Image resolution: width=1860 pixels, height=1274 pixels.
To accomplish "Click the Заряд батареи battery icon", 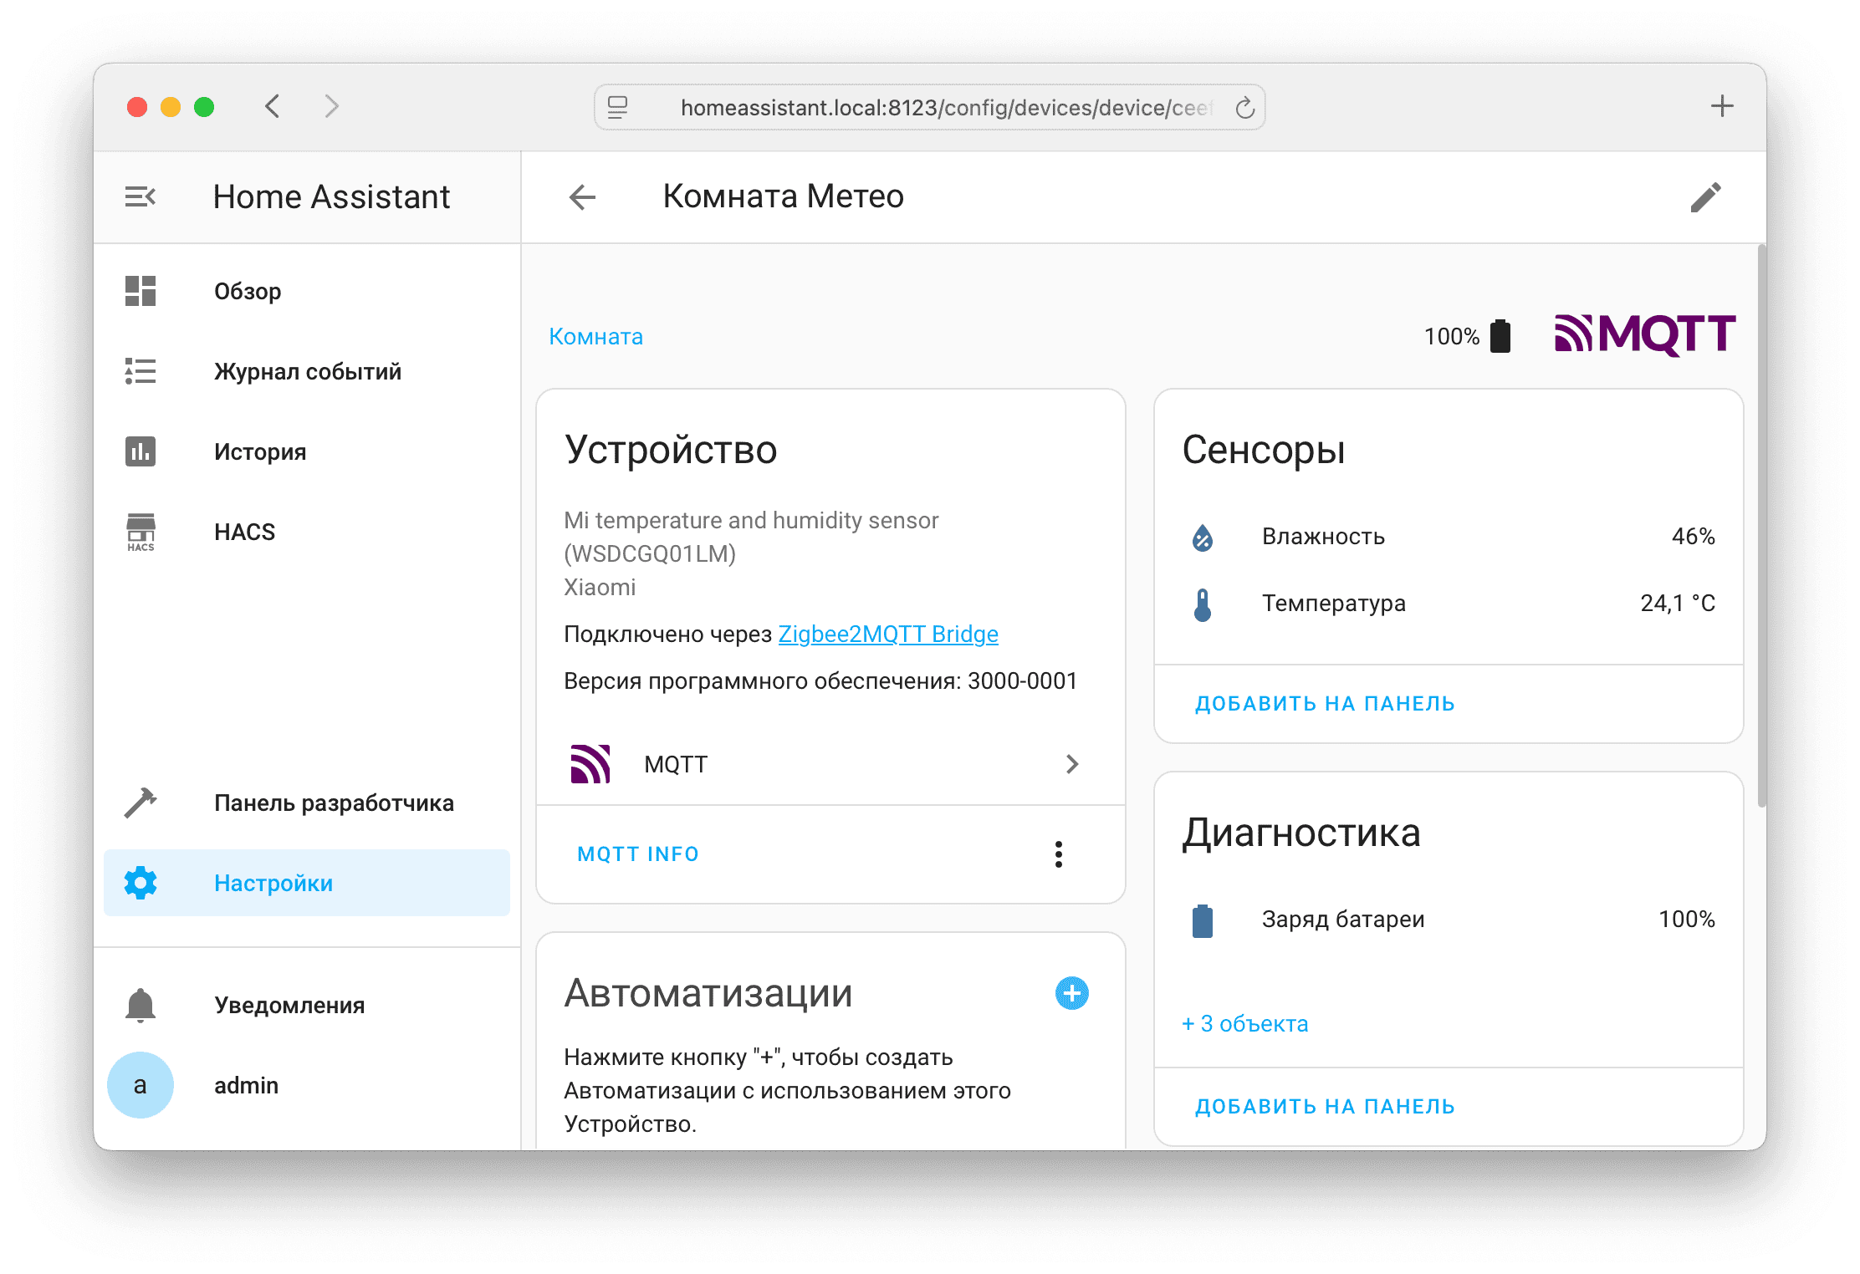I will (1203, 920).
